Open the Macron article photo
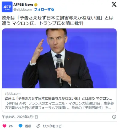Viewport: 120px width, 129px height. click(x=59, y=58)
